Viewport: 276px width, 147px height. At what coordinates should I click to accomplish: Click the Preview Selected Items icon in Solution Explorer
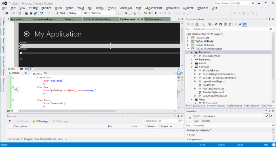[x=244, y=24]
